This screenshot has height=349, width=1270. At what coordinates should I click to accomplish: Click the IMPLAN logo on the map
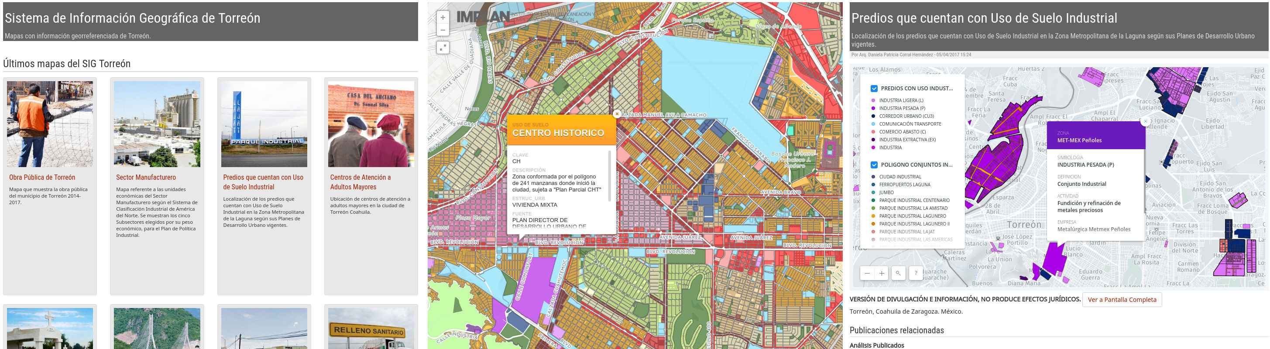click(483, 17)
